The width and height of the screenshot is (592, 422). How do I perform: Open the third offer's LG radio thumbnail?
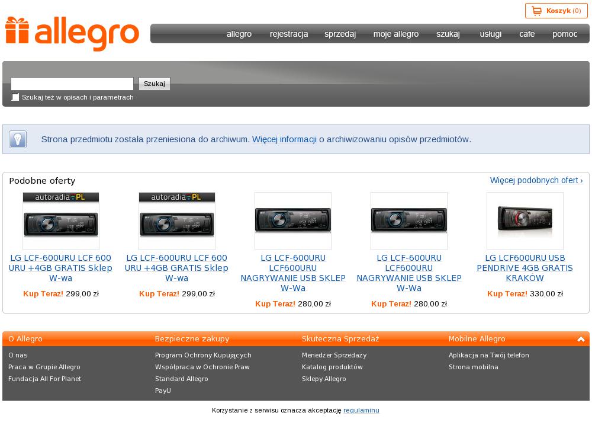click(x=293, y=221)
